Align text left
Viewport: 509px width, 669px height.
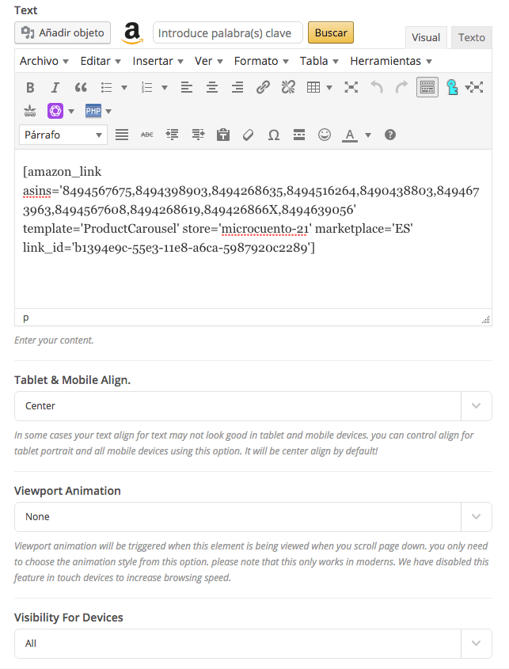(187, 87)
